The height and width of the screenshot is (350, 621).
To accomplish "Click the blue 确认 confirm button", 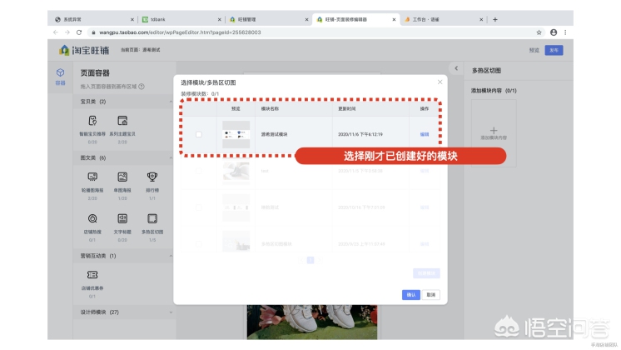I will click(x=410, y=294).
